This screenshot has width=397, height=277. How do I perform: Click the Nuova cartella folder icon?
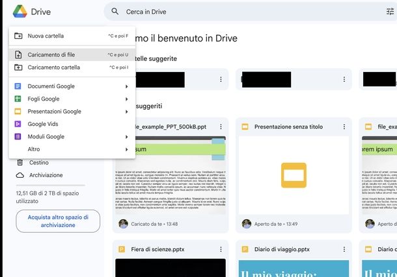(x=18, y=36)
